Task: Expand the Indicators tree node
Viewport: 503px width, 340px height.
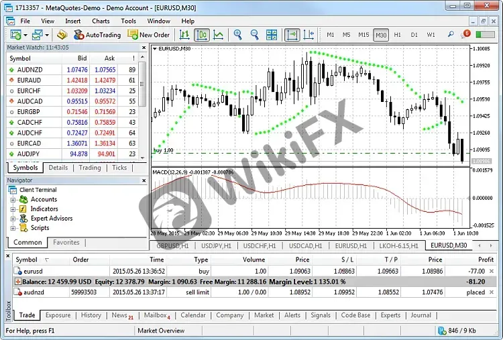Action: coord(13,209)
